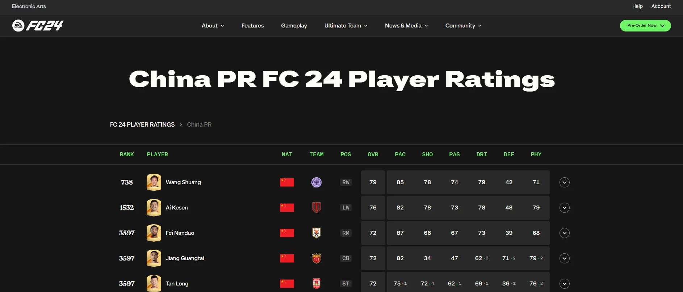Click Fei Nanduo's team crest

tap(317, 233)
